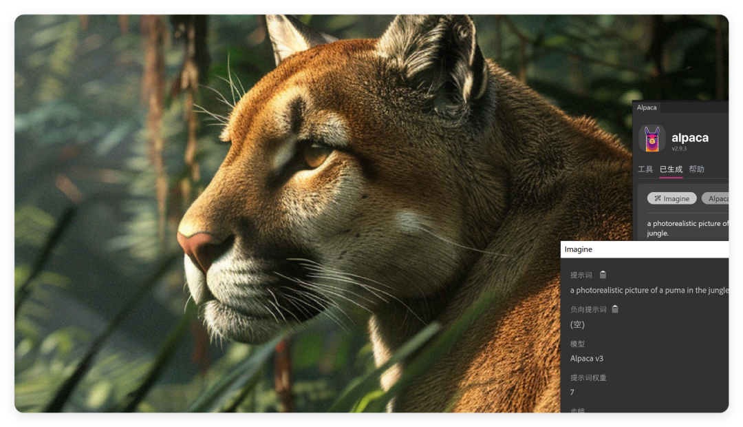This screenshot has height=427, width=743.
Task: Copy the negative prompt via its clipboard icon
Action: point(614,309)
